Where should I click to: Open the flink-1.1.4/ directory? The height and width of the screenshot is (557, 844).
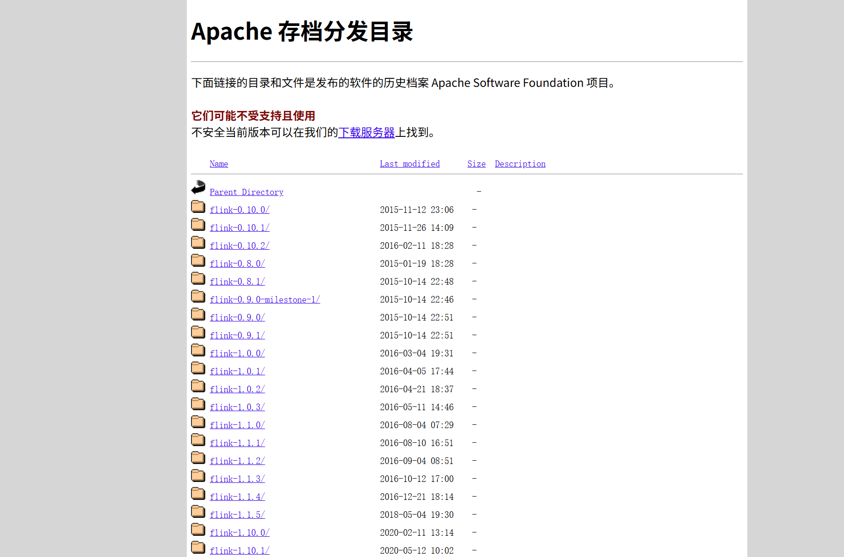click(237, 497)
